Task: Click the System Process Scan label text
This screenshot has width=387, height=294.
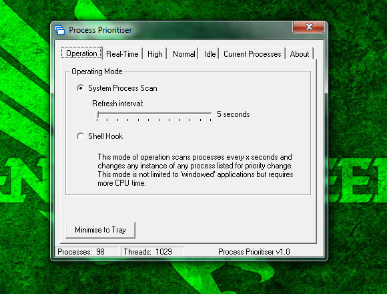Action: tap(123, 88)
